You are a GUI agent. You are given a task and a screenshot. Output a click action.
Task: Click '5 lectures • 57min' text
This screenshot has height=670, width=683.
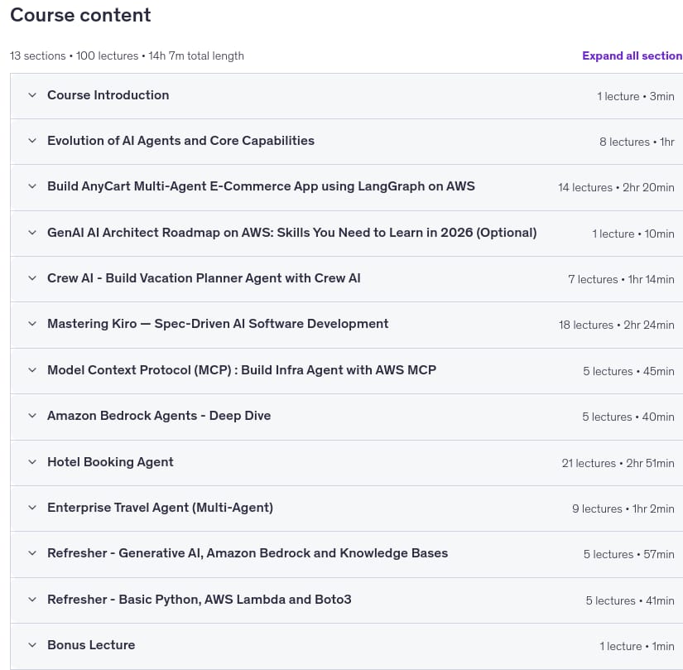coord(628,555)
